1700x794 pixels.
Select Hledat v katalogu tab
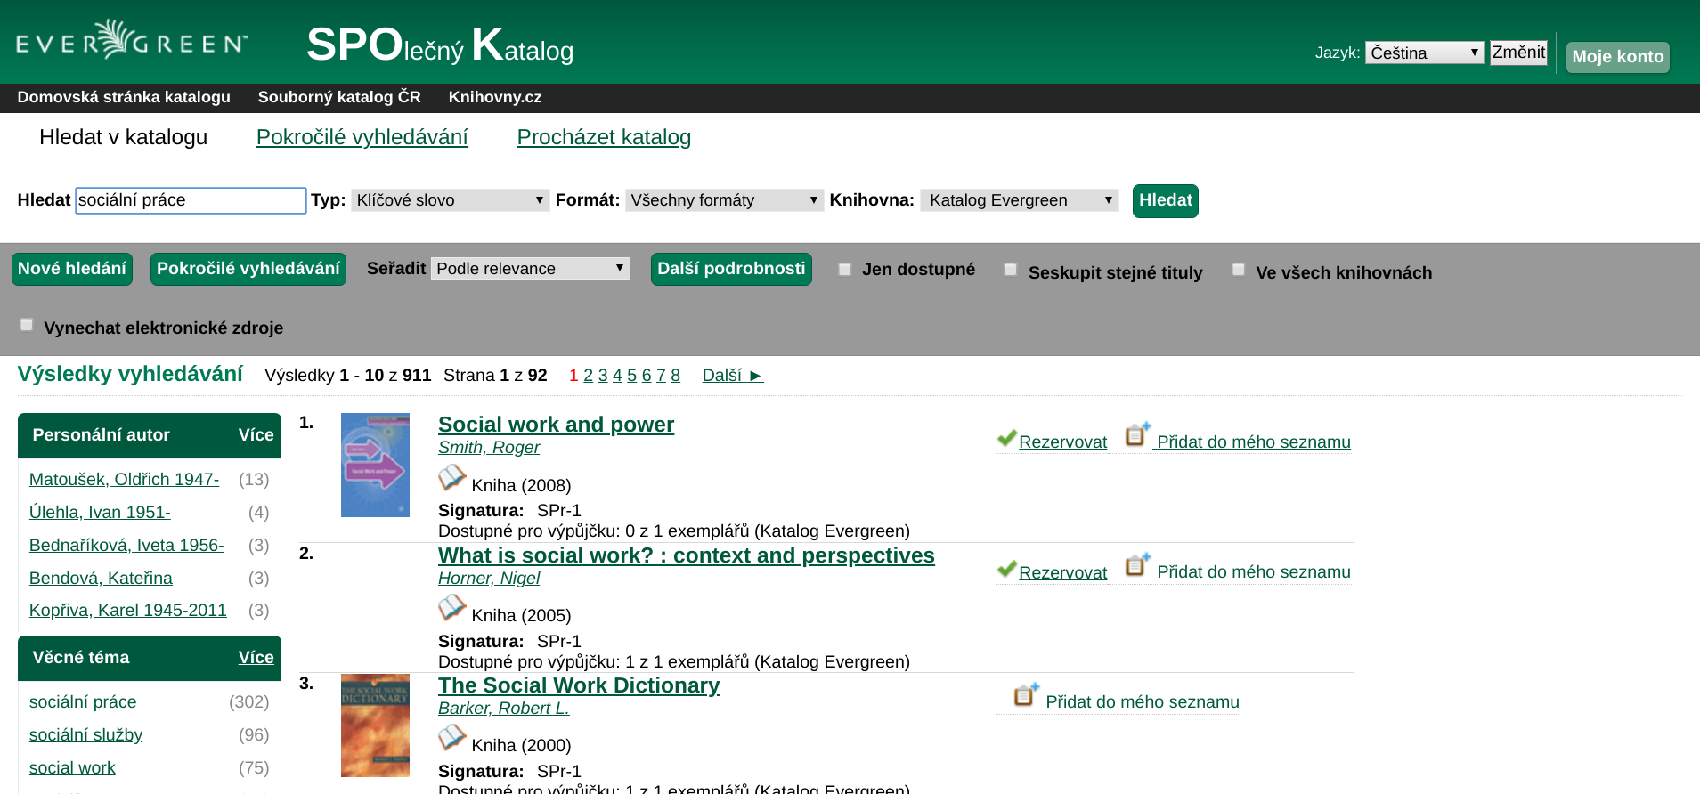coord(123,137)
